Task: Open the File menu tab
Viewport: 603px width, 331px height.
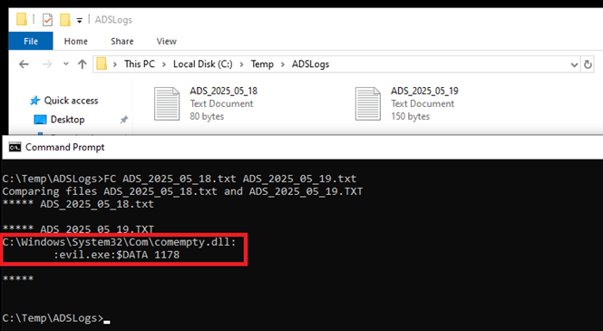Action: click(31, 41)
